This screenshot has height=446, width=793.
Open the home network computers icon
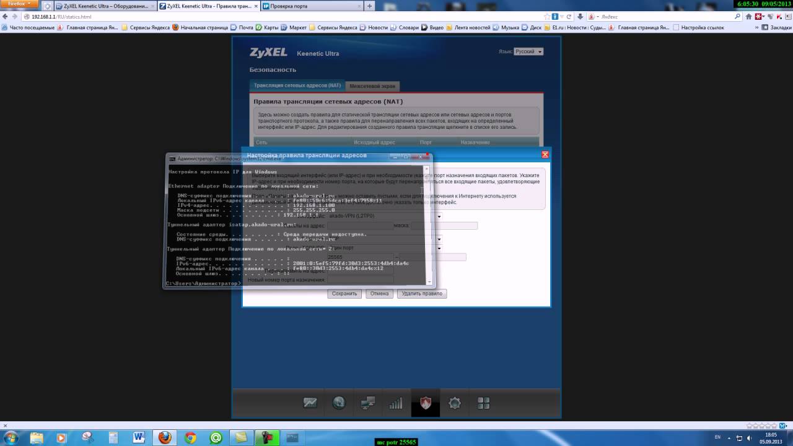(x=368, y=403)
